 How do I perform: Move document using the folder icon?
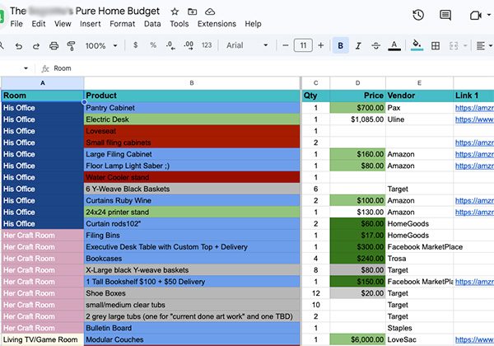(x=192, y=12)
